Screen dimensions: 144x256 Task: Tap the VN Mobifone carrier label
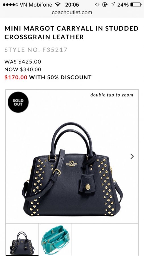tap(36, 5)
